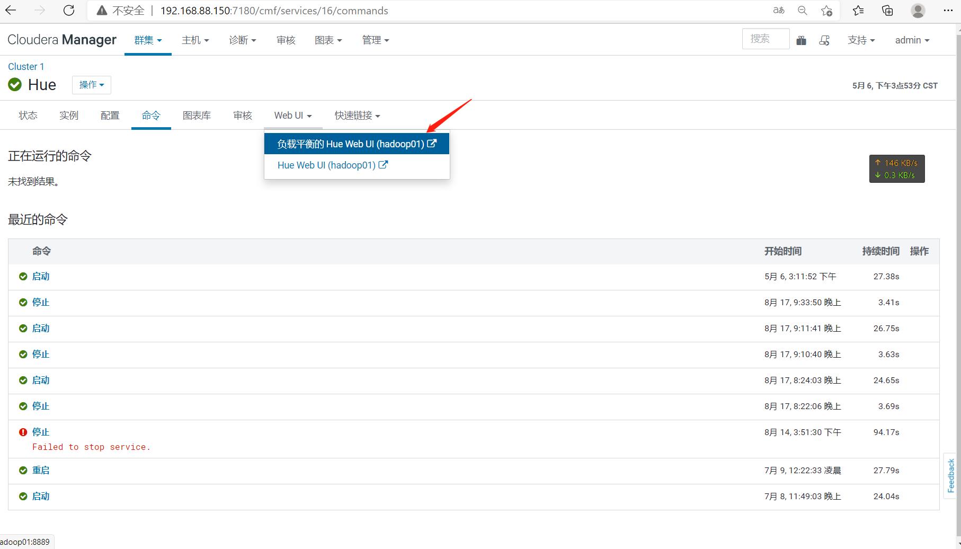Click the page timestamp 5月 6, 下午3点53分 CST

click(895, 85)
